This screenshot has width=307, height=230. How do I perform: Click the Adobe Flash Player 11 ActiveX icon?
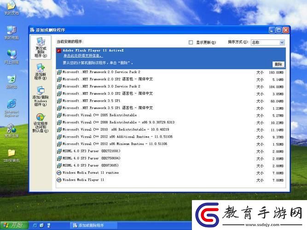click(59, 51)
